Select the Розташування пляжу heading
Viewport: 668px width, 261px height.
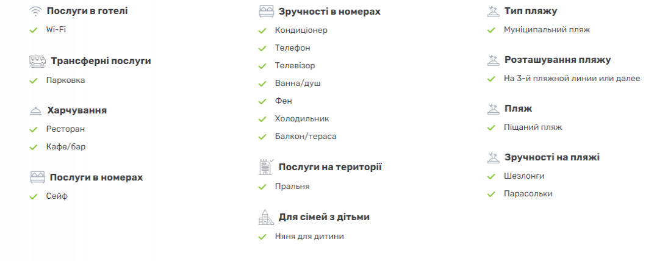tap(558, 60)
